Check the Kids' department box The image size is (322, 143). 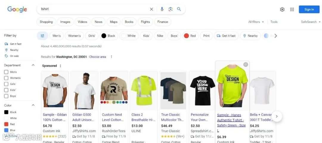pyautogui.click(x=6, y=90)
